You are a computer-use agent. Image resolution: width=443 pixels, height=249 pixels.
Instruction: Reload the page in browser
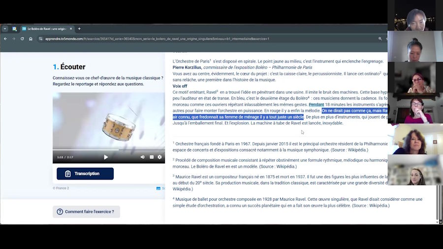point(22,38)
